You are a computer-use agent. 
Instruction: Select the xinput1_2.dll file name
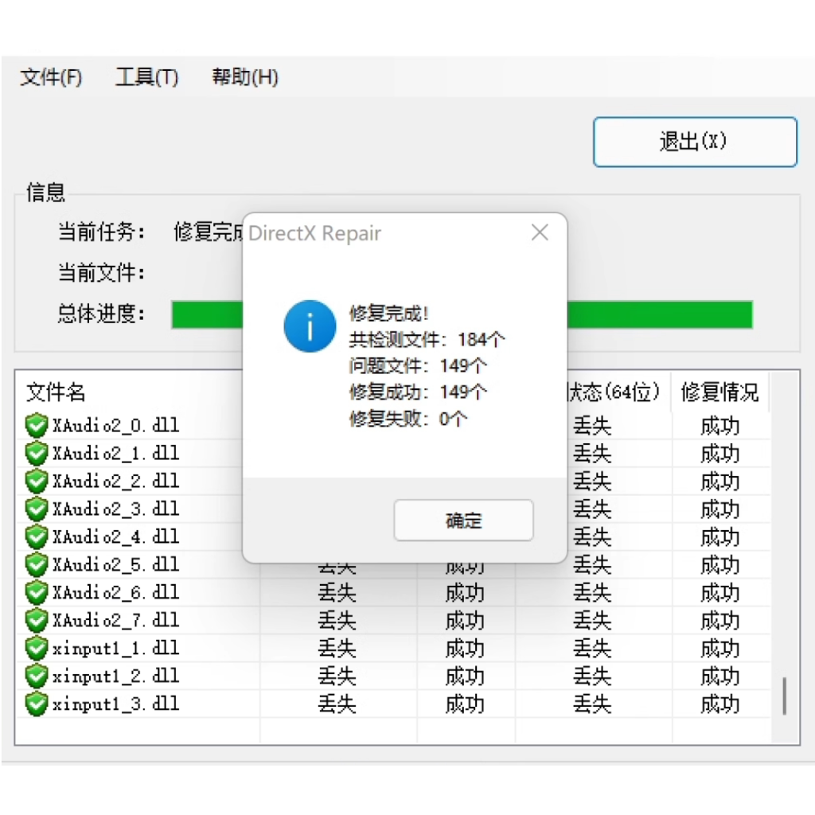[x=115, y=676]
